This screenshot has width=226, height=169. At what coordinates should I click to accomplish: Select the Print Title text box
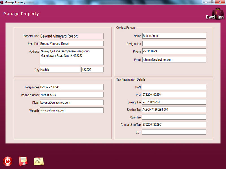click(x=71, y=44)
